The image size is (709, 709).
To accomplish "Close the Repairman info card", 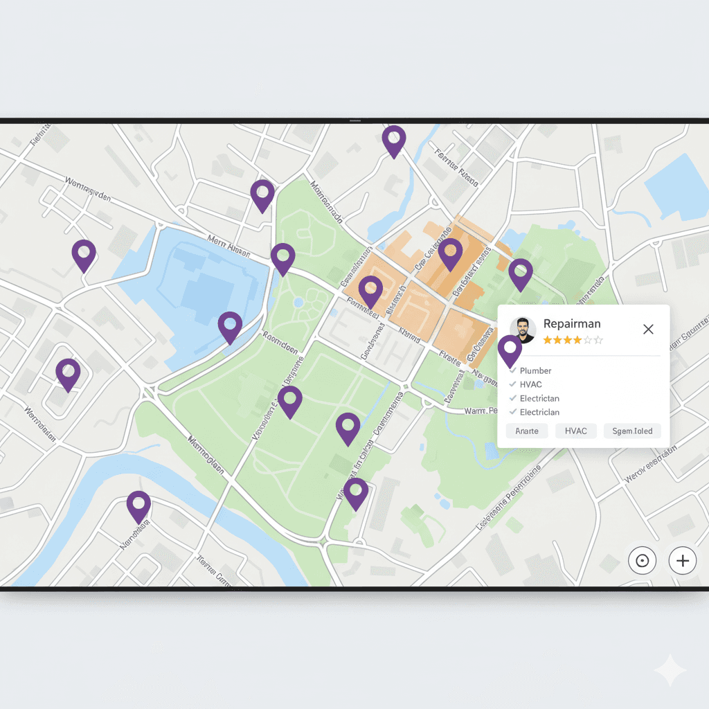I will [x=648, y=330].
